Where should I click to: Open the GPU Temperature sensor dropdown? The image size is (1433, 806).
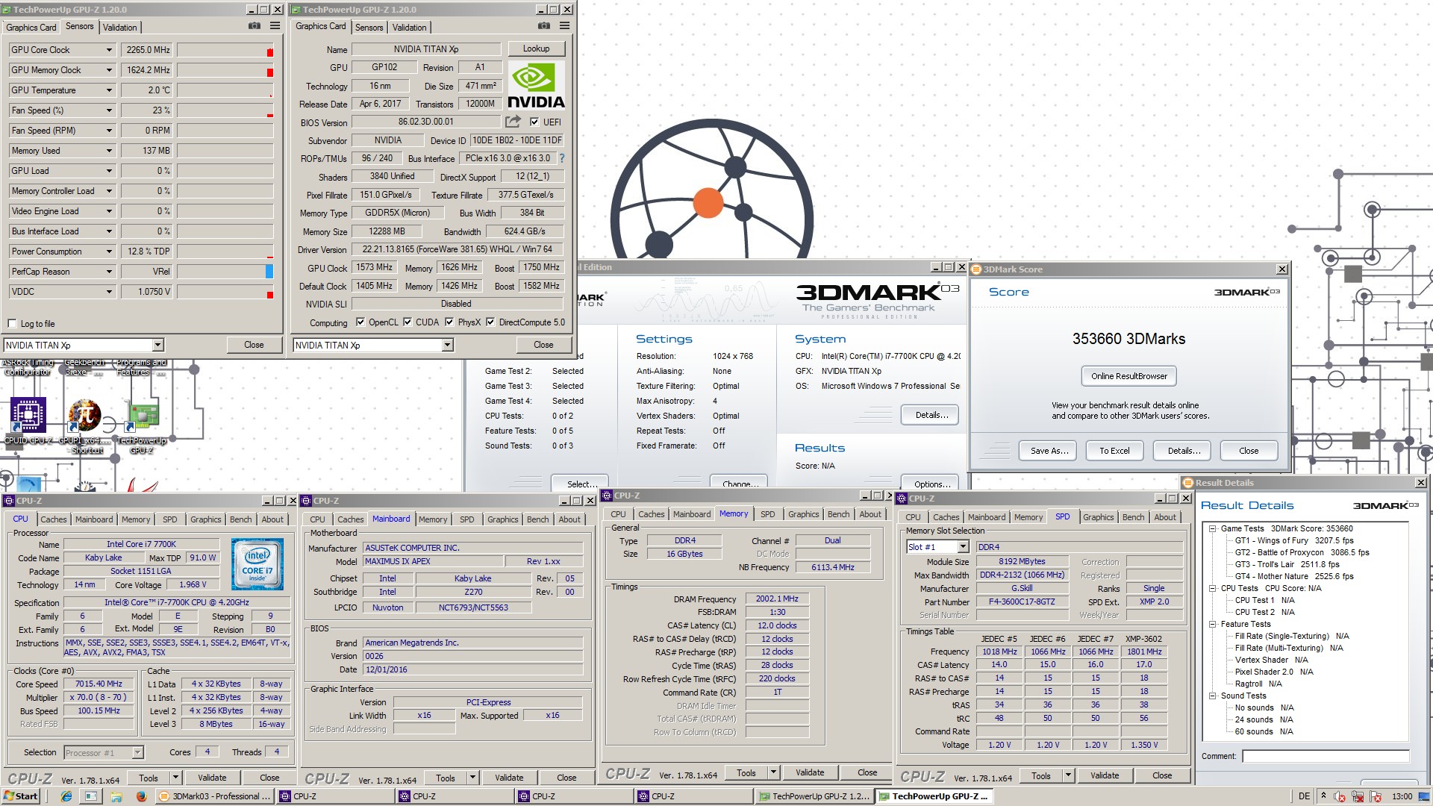(109, 90)
